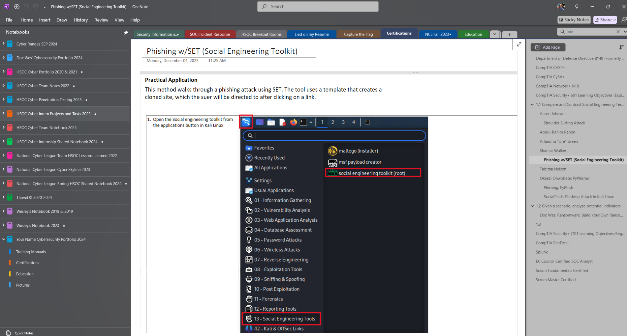Image resolution: width=627 pixels, height=336 pixels.
Task: Open the Share button dropdown arrow
Action: [x=614, y=20]
